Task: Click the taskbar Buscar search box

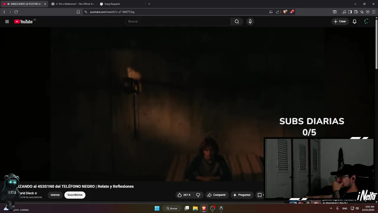Action: pyautogui.click(x=172, y=208)
